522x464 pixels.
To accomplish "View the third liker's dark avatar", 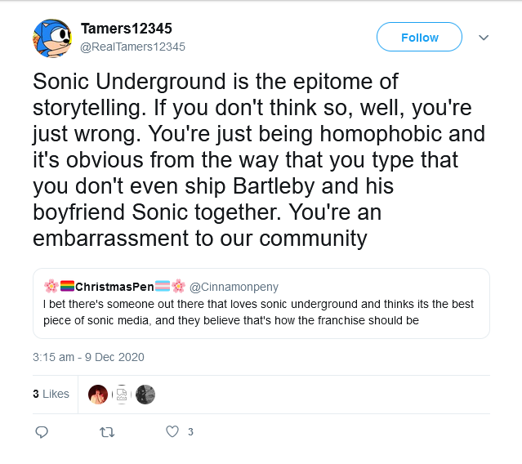I will (145, 395).
